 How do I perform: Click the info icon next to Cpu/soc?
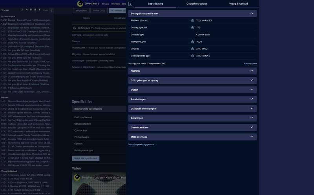pos(192,49)
